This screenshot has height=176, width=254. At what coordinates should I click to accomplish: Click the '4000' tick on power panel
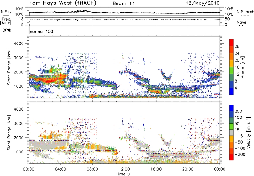point(19,44)
